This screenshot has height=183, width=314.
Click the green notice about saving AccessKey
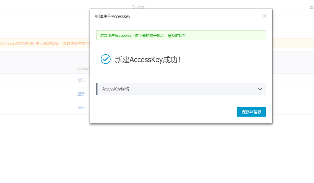tap(181, 35)
